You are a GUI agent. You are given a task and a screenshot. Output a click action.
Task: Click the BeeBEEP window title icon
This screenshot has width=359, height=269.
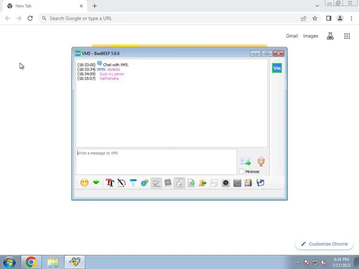[x=78, y=53]
